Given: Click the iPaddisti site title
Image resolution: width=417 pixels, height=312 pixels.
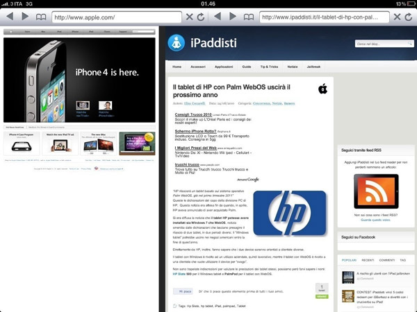Looking at the screenshot, I should tap(213, 43).
